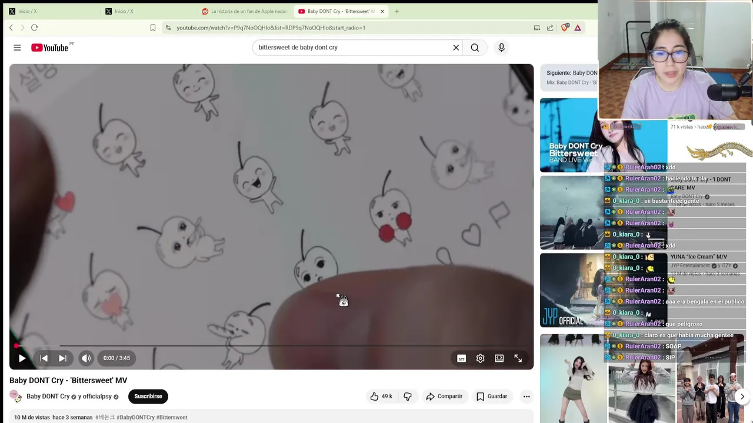
Task: Click the video progress bar
Action: pos(271,345)
